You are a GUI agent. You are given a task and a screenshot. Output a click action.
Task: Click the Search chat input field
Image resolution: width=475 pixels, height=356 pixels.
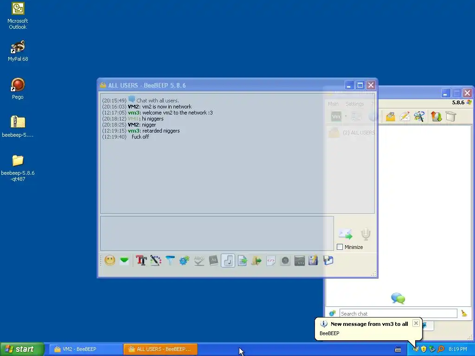pos(398,314)
